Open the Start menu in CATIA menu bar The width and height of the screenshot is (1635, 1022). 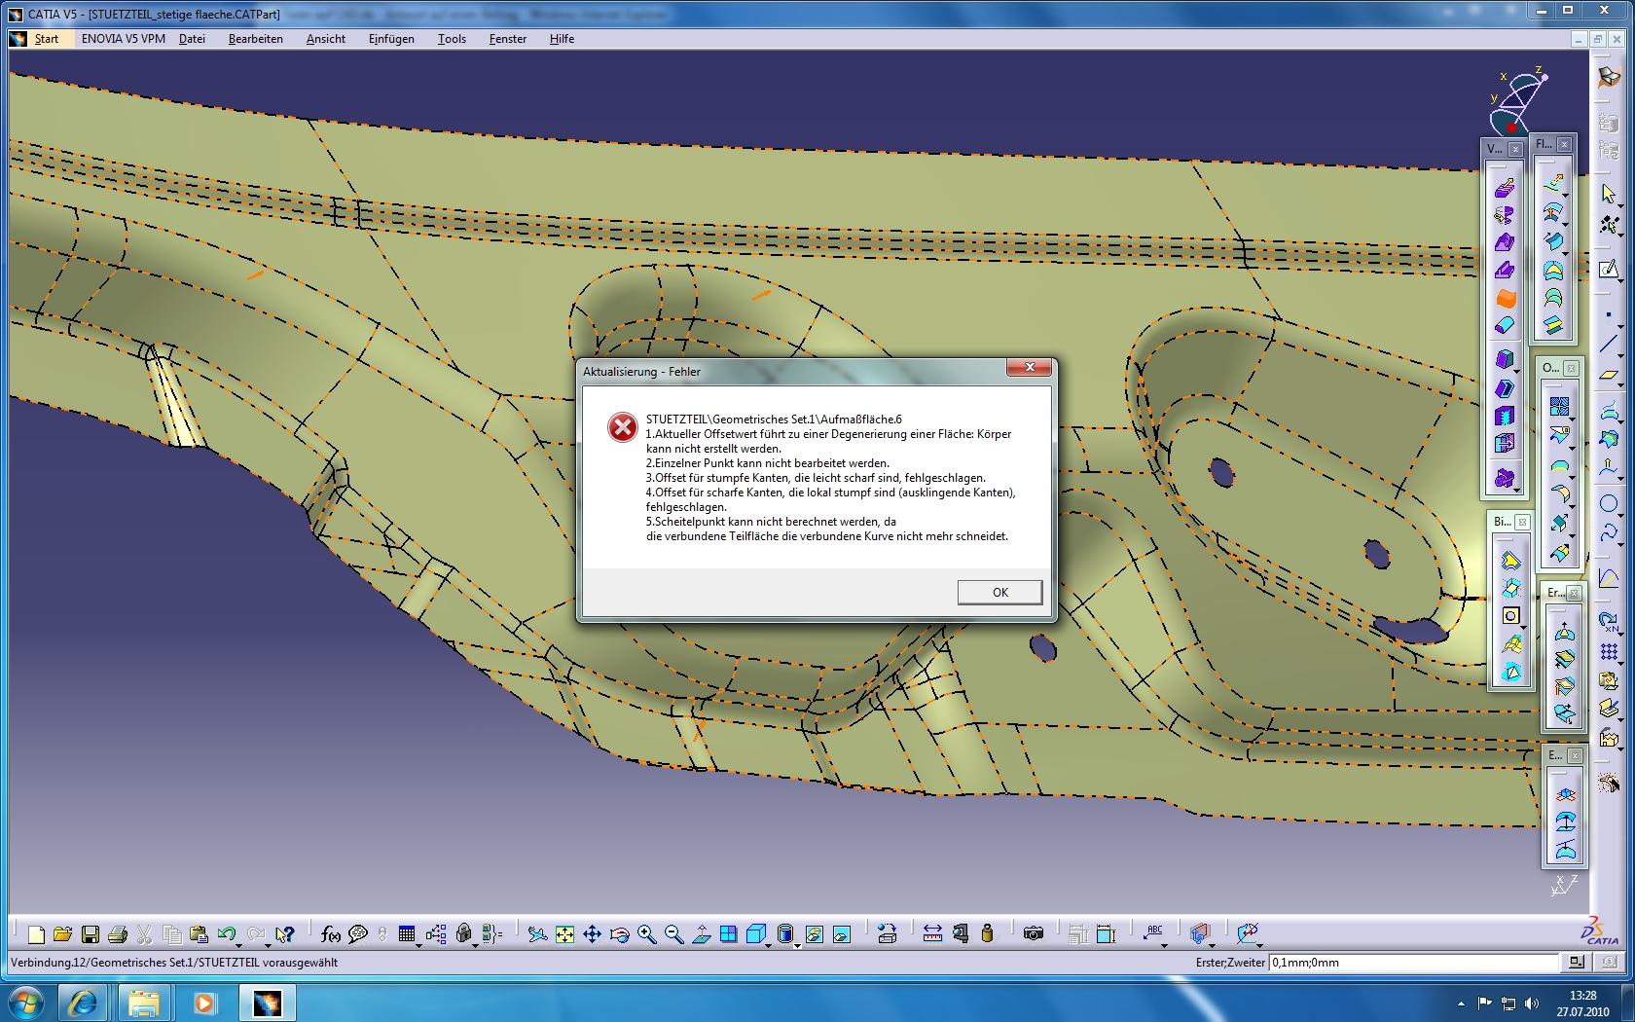point(46,39)
